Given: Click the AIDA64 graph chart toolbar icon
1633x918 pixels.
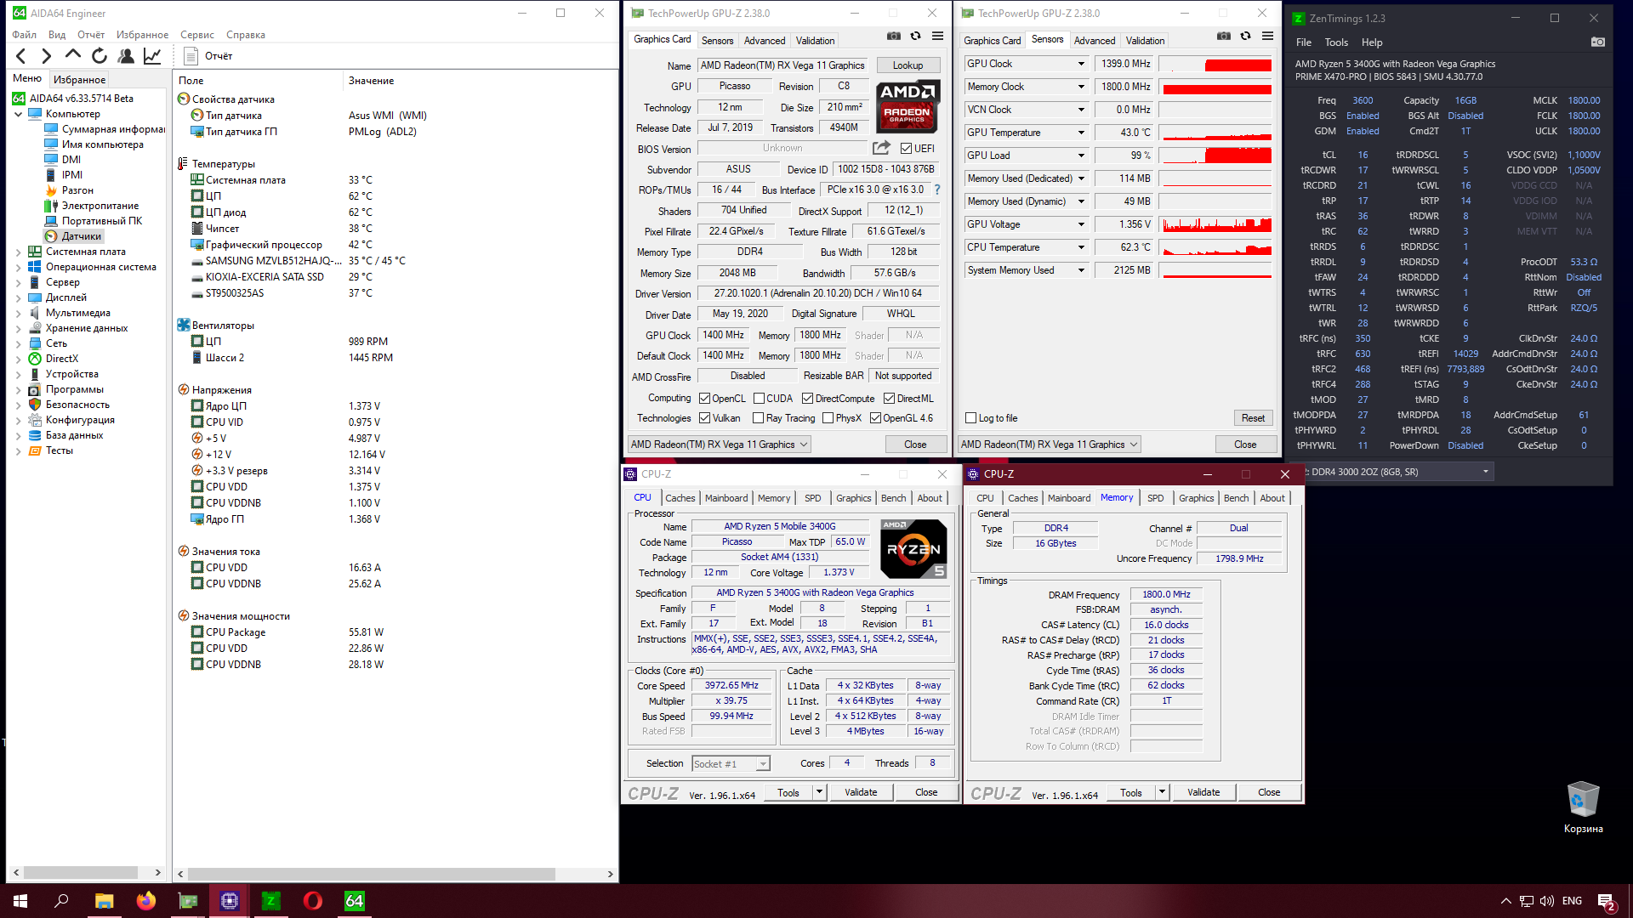Looking at the screenshot, I should click(x=152, y=56).
